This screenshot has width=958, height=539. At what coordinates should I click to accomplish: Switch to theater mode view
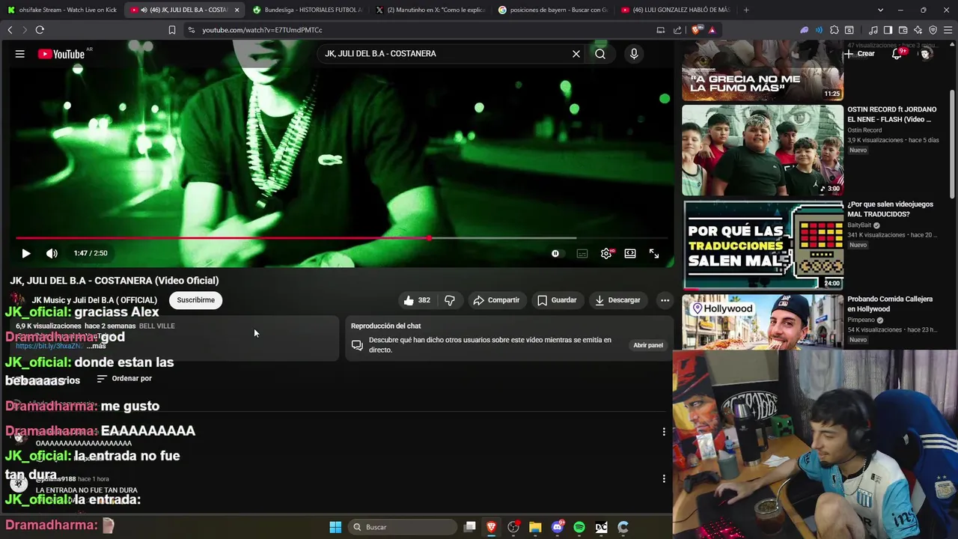(630, 254)
